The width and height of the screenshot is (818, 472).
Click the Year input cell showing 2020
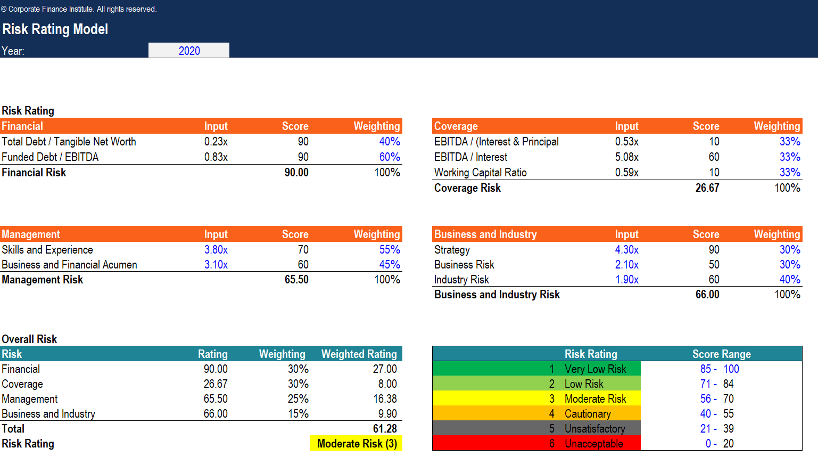[189, 51]
